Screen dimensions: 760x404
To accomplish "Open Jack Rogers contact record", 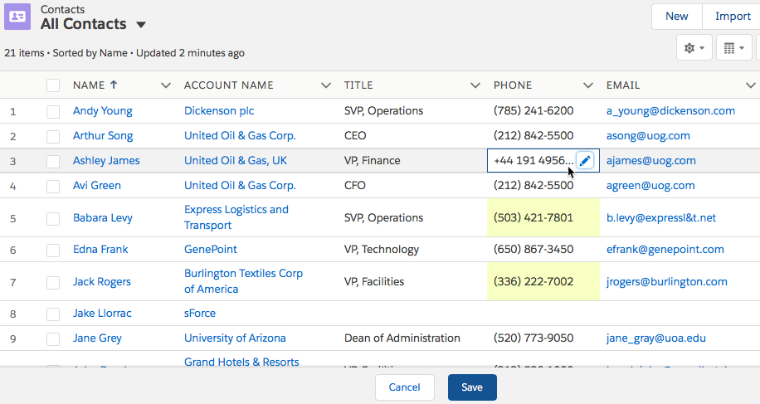I will pyautogui.click(x=102, y=281).
